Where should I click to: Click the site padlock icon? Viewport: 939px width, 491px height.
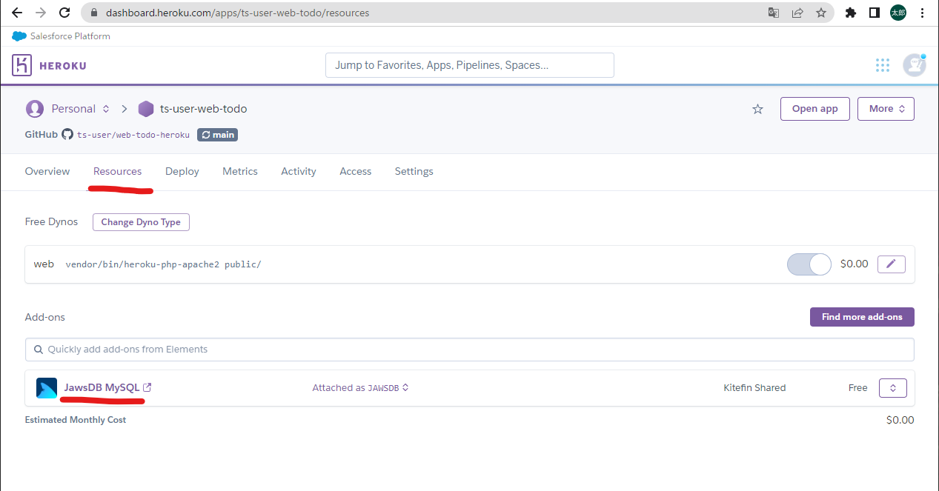[x=93, y=13]
